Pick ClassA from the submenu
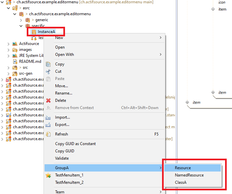Image resolution: width=232 pixels, height=194 pixels. click(x=181, y=182)
